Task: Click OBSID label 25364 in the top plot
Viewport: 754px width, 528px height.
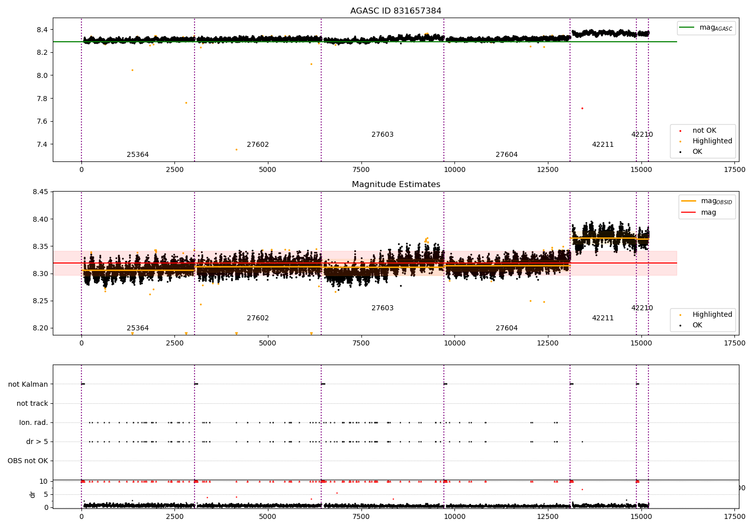Action: coord(138,155)
